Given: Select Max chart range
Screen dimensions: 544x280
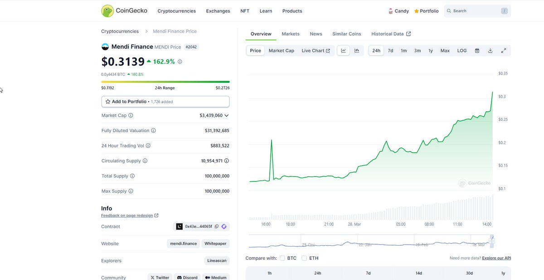Looking at the screenshot, I should [x=445, y=51].
